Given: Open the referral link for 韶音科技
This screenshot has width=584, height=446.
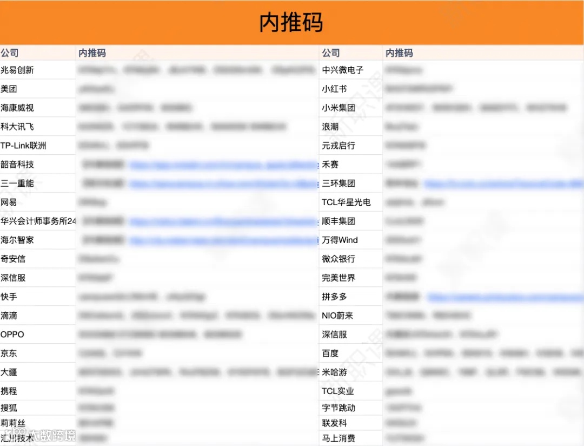Looking at the screenshot, I should [222, 164].
